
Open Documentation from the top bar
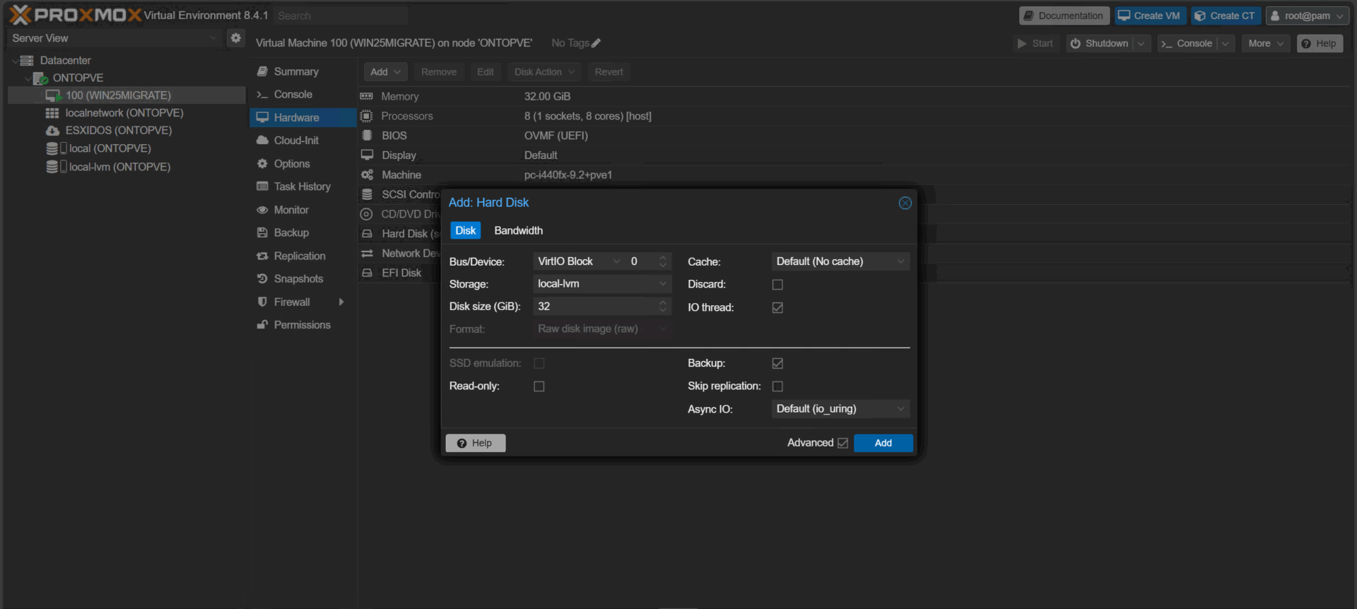1064,16
